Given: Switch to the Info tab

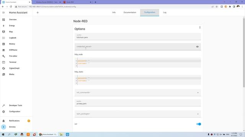Looking at the screenshot, I should (114, 13).
